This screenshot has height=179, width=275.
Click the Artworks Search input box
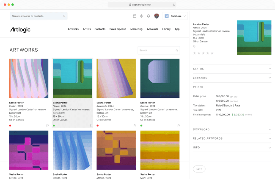pyautogui.click(x=159, y=50)
